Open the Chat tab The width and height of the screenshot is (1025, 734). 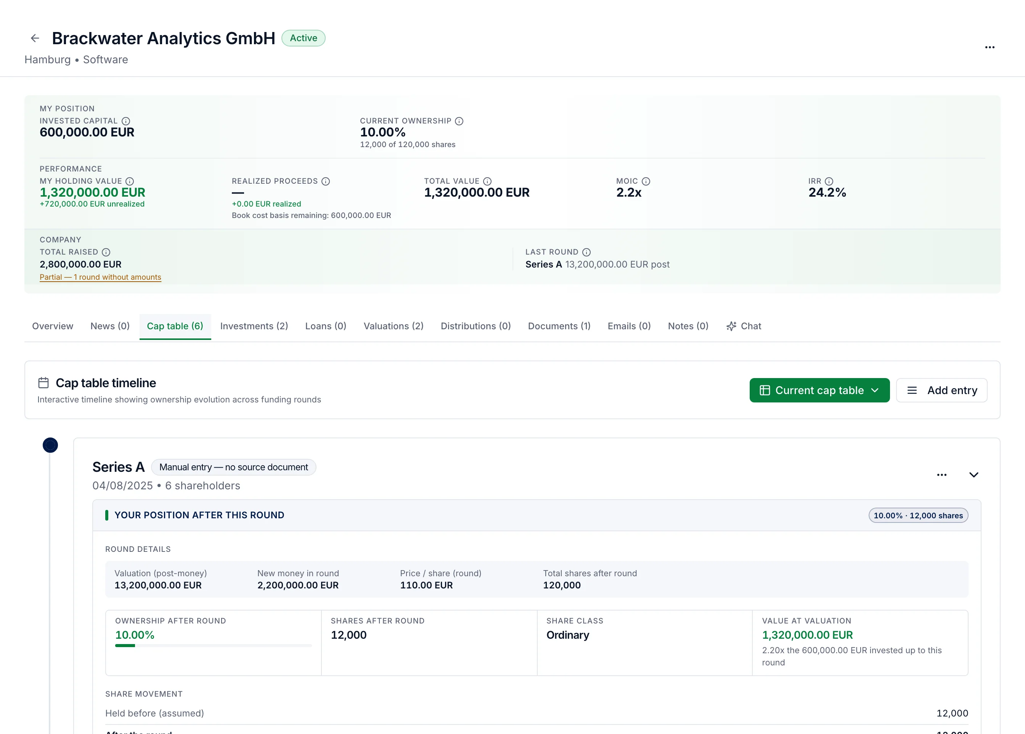click(744, 326)
